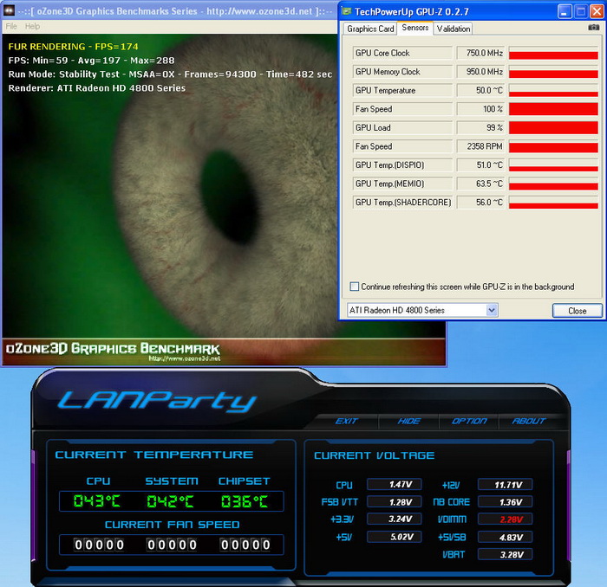Click the GPU Temp.(SHADERCORE) label
Screen dimensions: 607x587
[x=402, y=203]
